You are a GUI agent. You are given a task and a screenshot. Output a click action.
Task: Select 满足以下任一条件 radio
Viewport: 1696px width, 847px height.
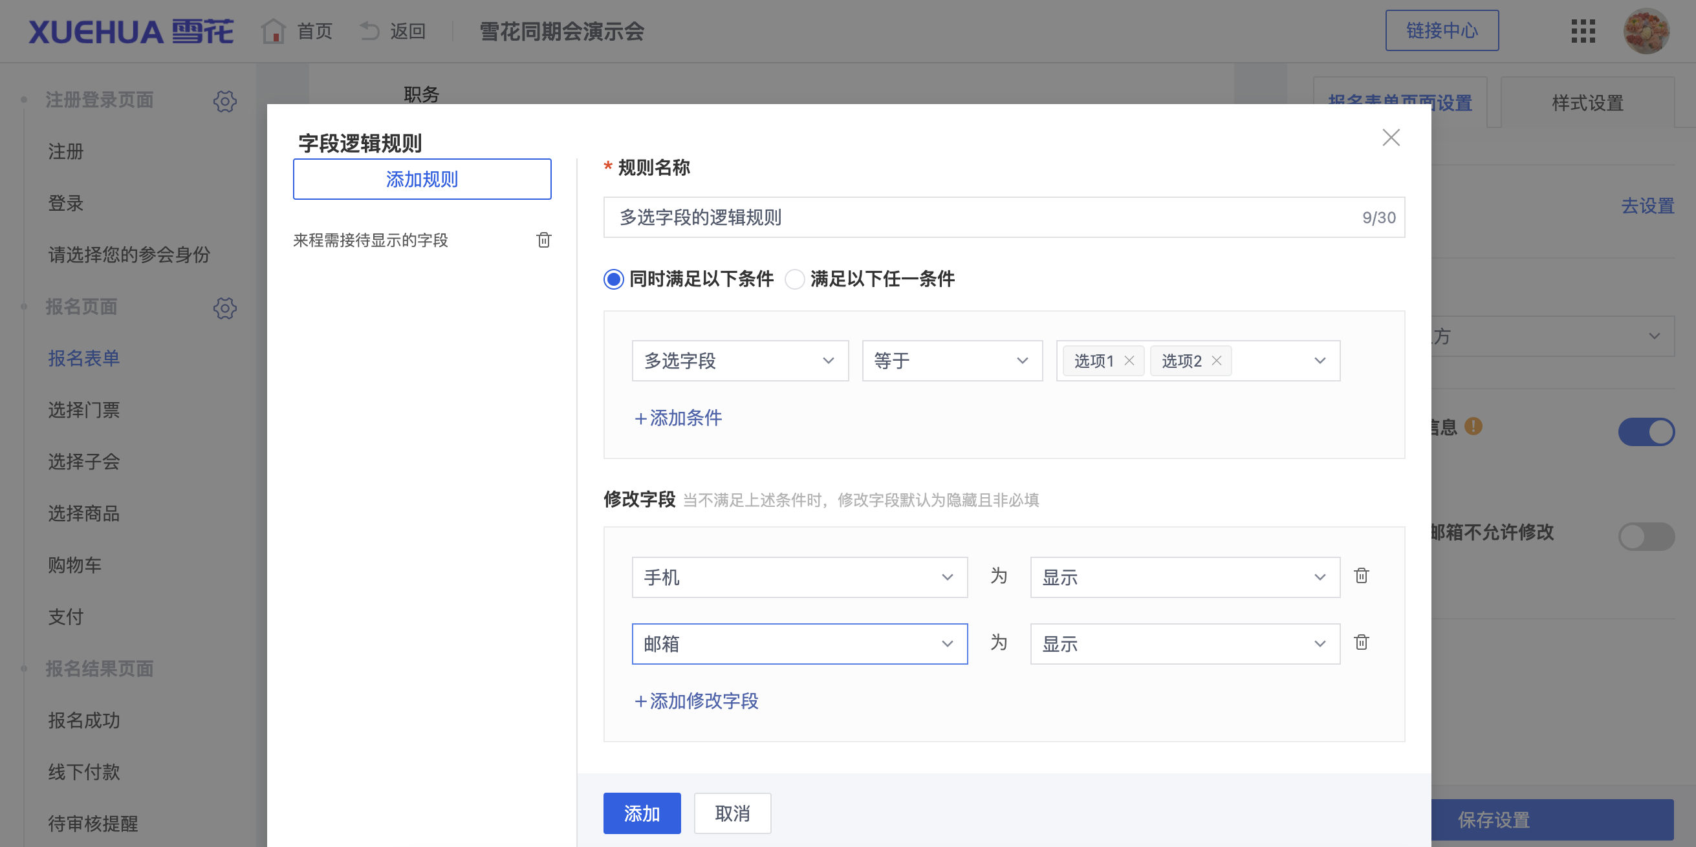tap(795, 279)
